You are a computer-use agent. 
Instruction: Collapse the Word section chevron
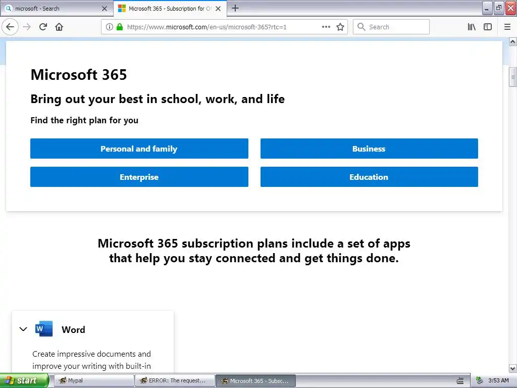[x=23, y=329]
